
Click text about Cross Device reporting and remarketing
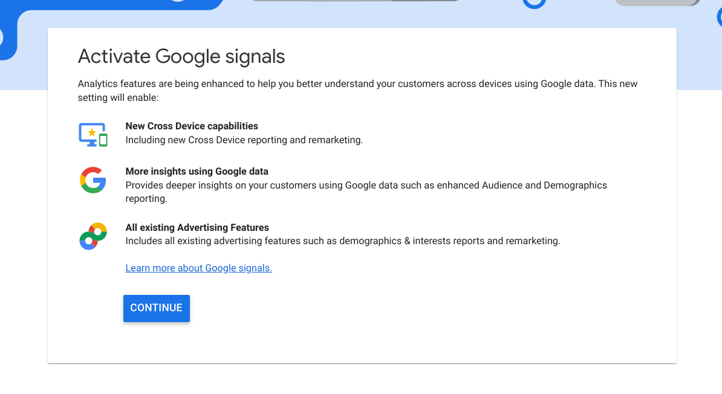(244, 140)
